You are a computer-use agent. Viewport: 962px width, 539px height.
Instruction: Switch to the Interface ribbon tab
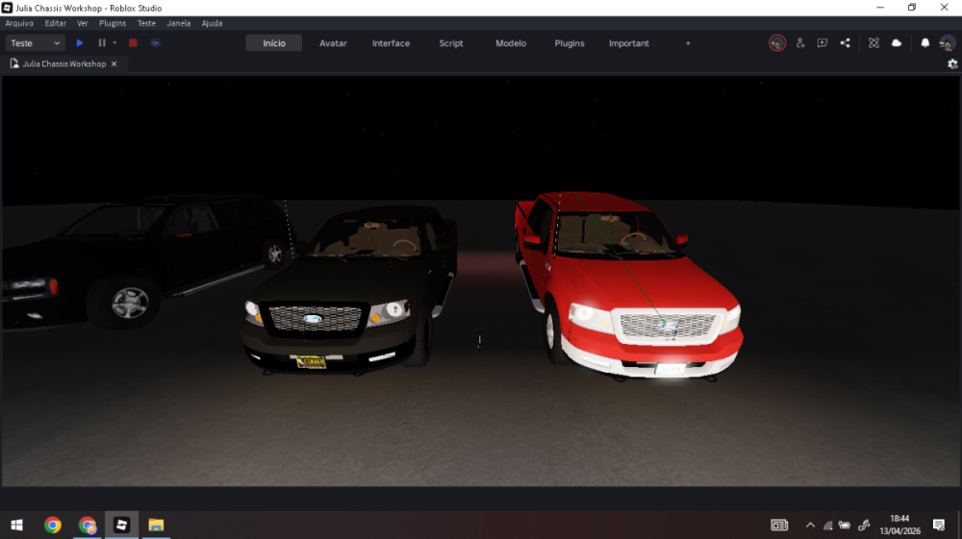pos(391,43)
